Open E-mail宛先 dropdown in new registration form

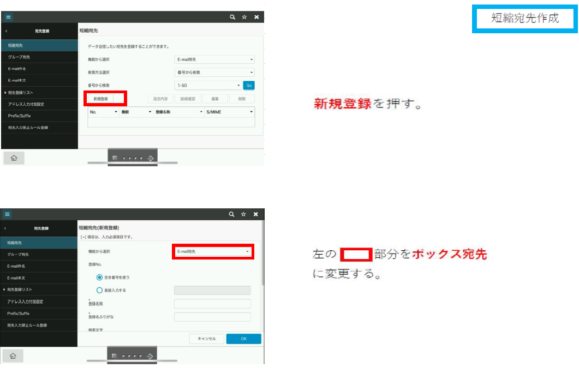213,251
